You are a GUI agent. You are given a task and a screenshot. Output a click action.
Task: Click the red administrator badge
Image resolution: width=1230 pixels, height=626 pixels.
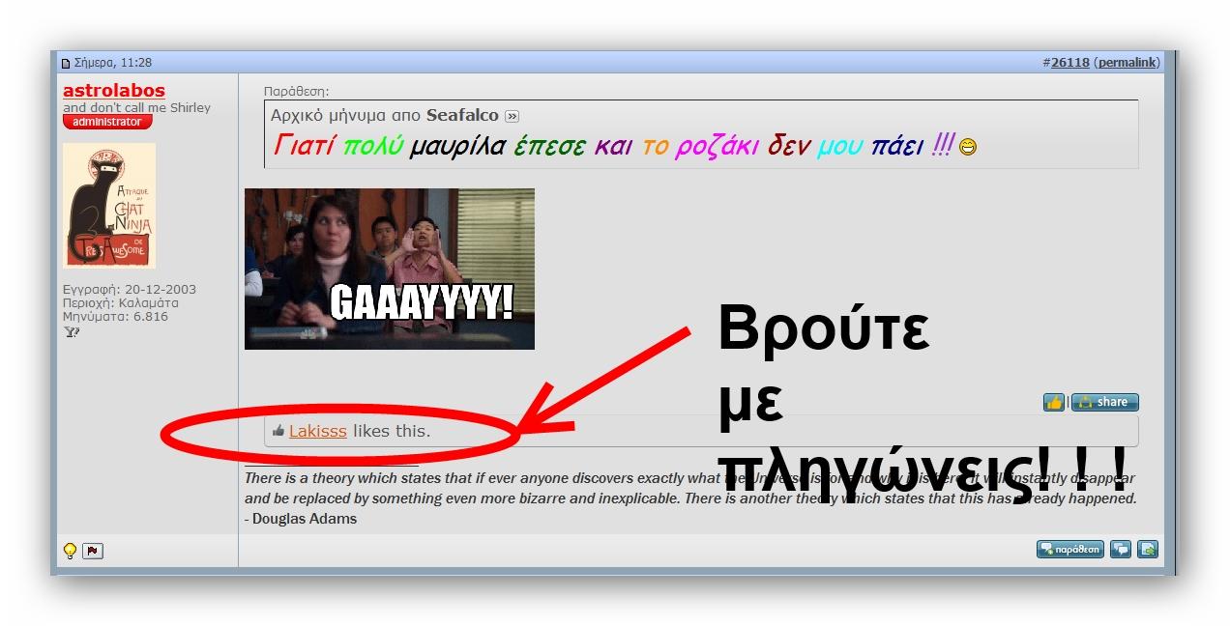[107, 122]
